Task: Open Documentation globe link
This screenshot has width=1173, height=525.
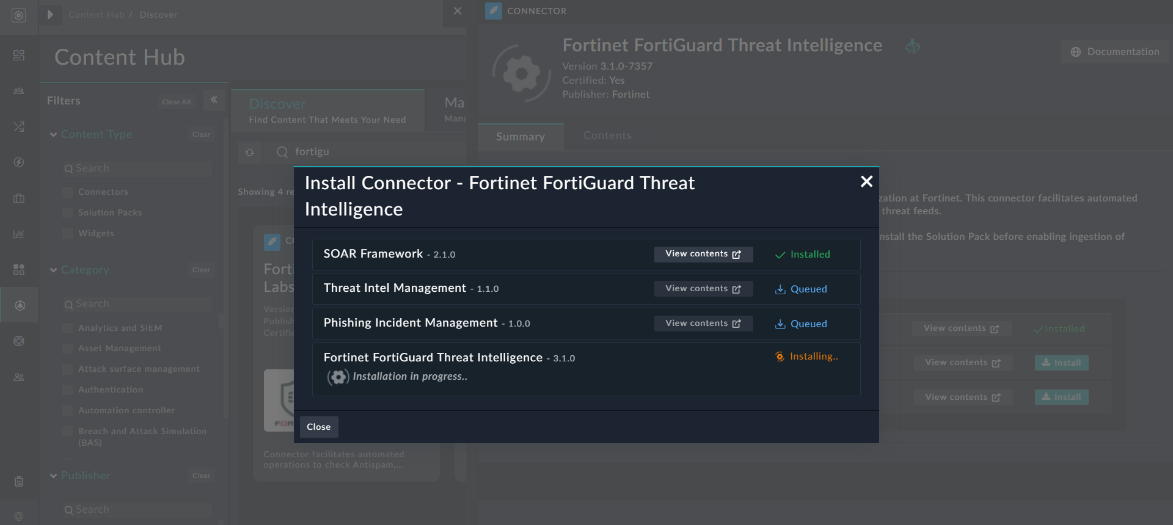Action: 1114,52
